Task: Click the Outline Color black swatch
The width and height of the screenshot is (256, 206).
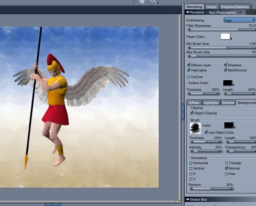Action: coord(227,83)
